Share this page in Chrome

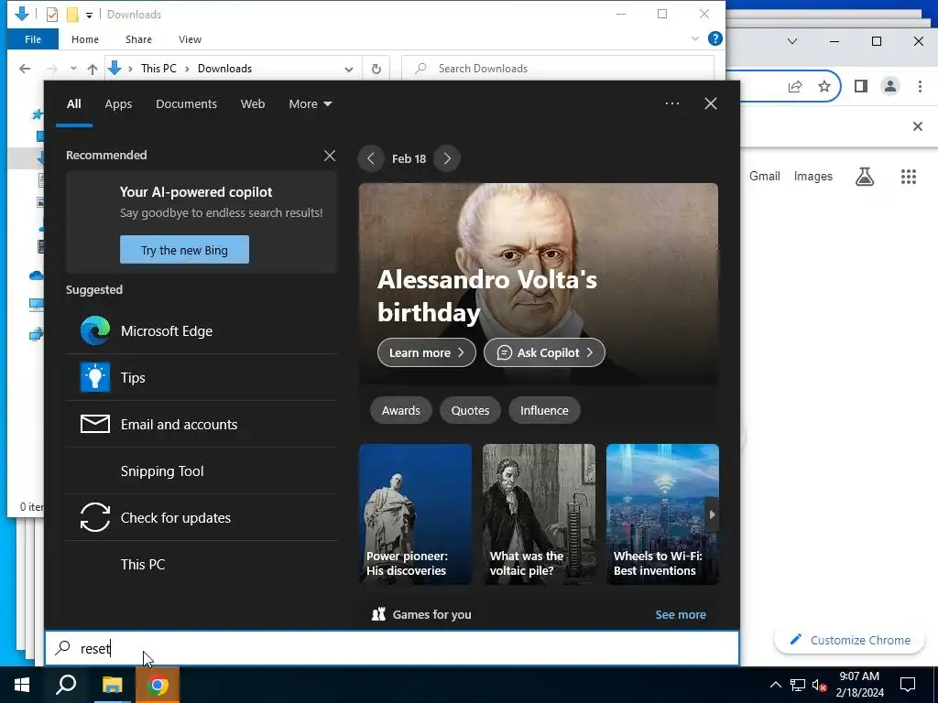pos(795,87)
